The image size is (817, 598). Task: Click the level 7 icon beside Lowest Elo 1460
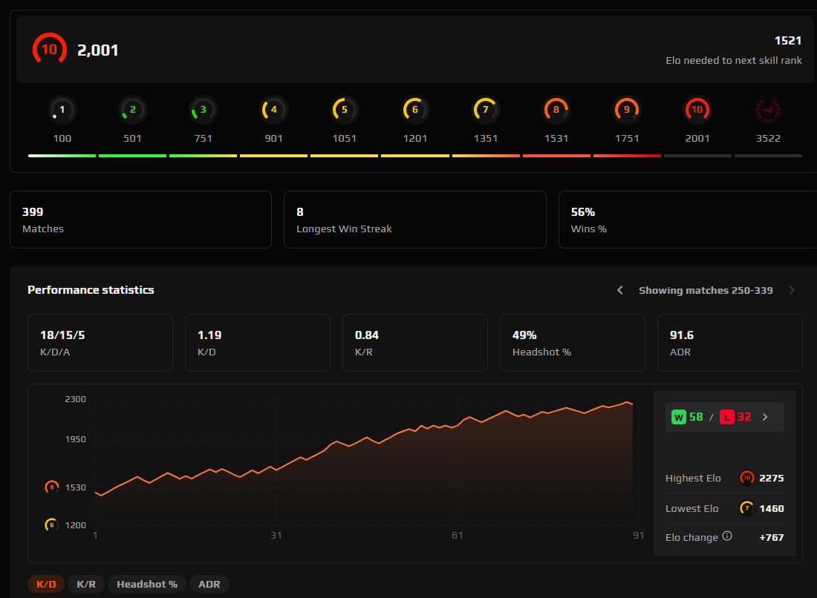[746, 508]
